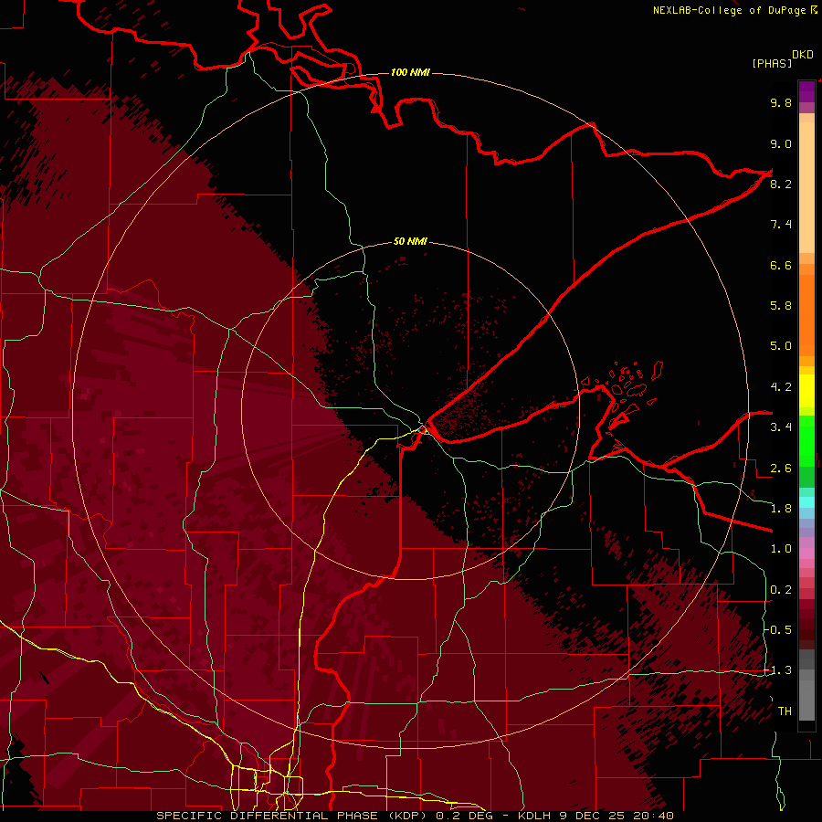This screenshot has width=822, height=822.
Task: Click the 7.4 scale value
Action: [781, 225]
